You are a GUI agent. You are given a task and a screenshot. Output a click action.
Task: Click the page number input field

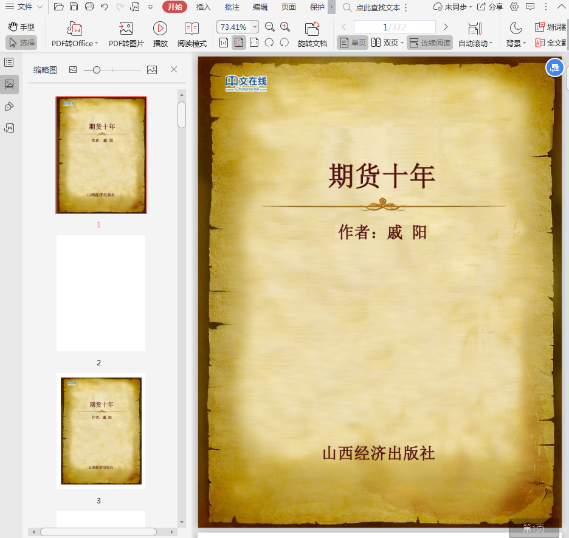[395, 27]
